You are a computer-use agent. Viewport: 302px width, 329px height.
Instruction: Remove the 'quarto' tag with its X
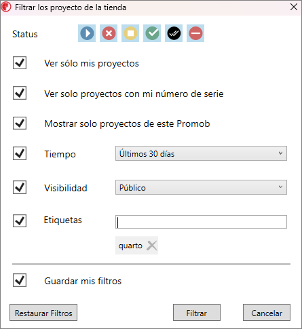coord(152,246)
